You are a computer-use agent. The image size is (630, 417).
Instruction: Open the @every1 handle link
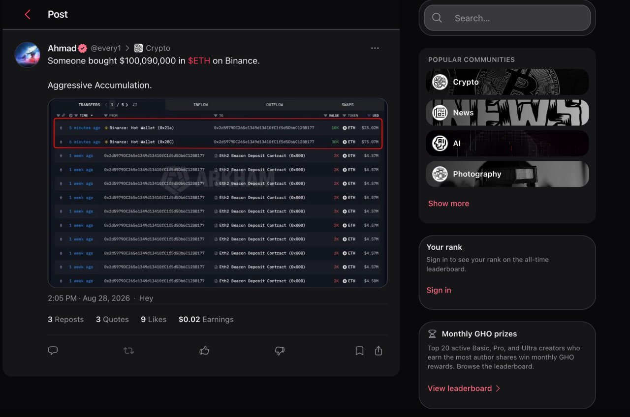pyautogui.click(x=106, y=48)
